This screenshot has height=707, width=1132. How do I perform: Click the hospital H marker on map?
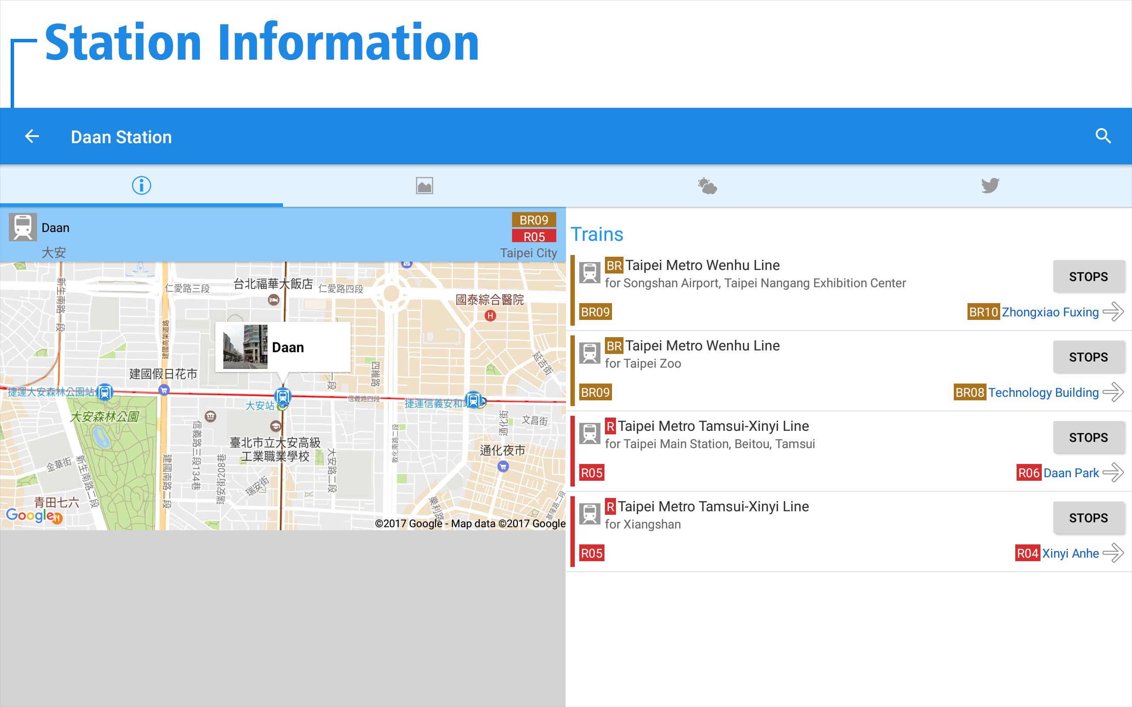[490, 315]
